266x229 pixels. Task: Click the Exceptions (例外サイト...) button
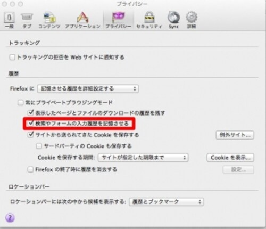coord(235,135)
